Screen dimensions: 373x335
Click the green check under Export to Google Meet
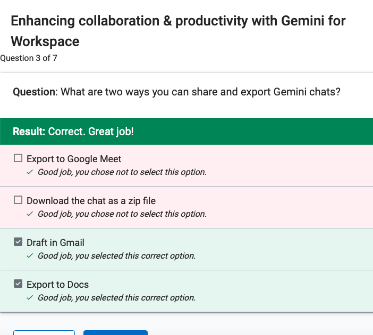pyautogui.click(x=30, y=172)
